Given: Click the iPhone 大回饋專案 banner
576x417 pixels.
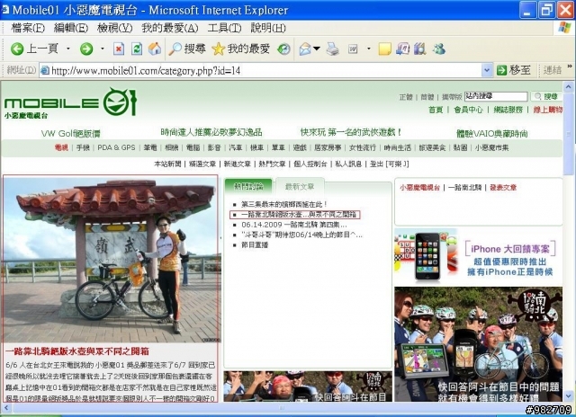Looking at the screenshot, I should [x=478, y=256].
